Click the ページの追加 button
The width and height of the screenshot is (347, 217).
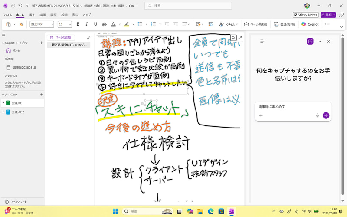point(61,37)
